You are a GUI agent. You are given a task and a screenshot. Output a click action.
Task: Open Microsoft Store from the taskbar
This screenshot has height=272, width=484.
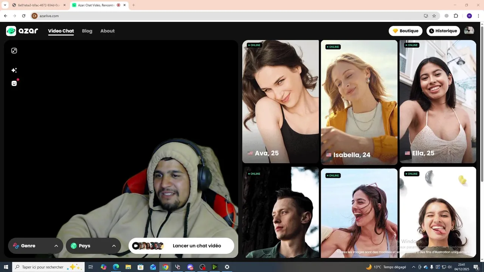click(x=140, y=267)
